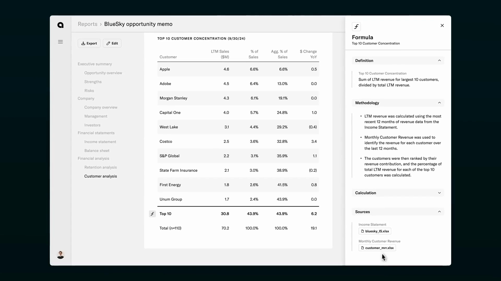Click the Export button
The height and width of the screenshot is (281, 501).
[89, 43]
